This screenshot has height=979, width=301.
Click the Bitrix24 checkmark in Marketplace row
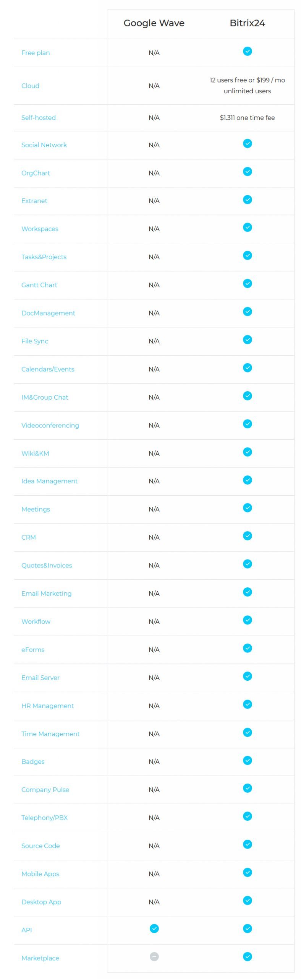(247, 956)
